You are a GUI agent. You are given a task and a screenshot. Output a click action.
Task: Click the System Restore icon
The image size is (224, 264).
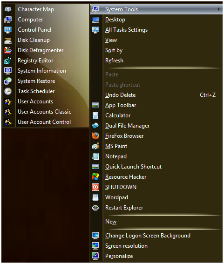(x=8, y=81)
